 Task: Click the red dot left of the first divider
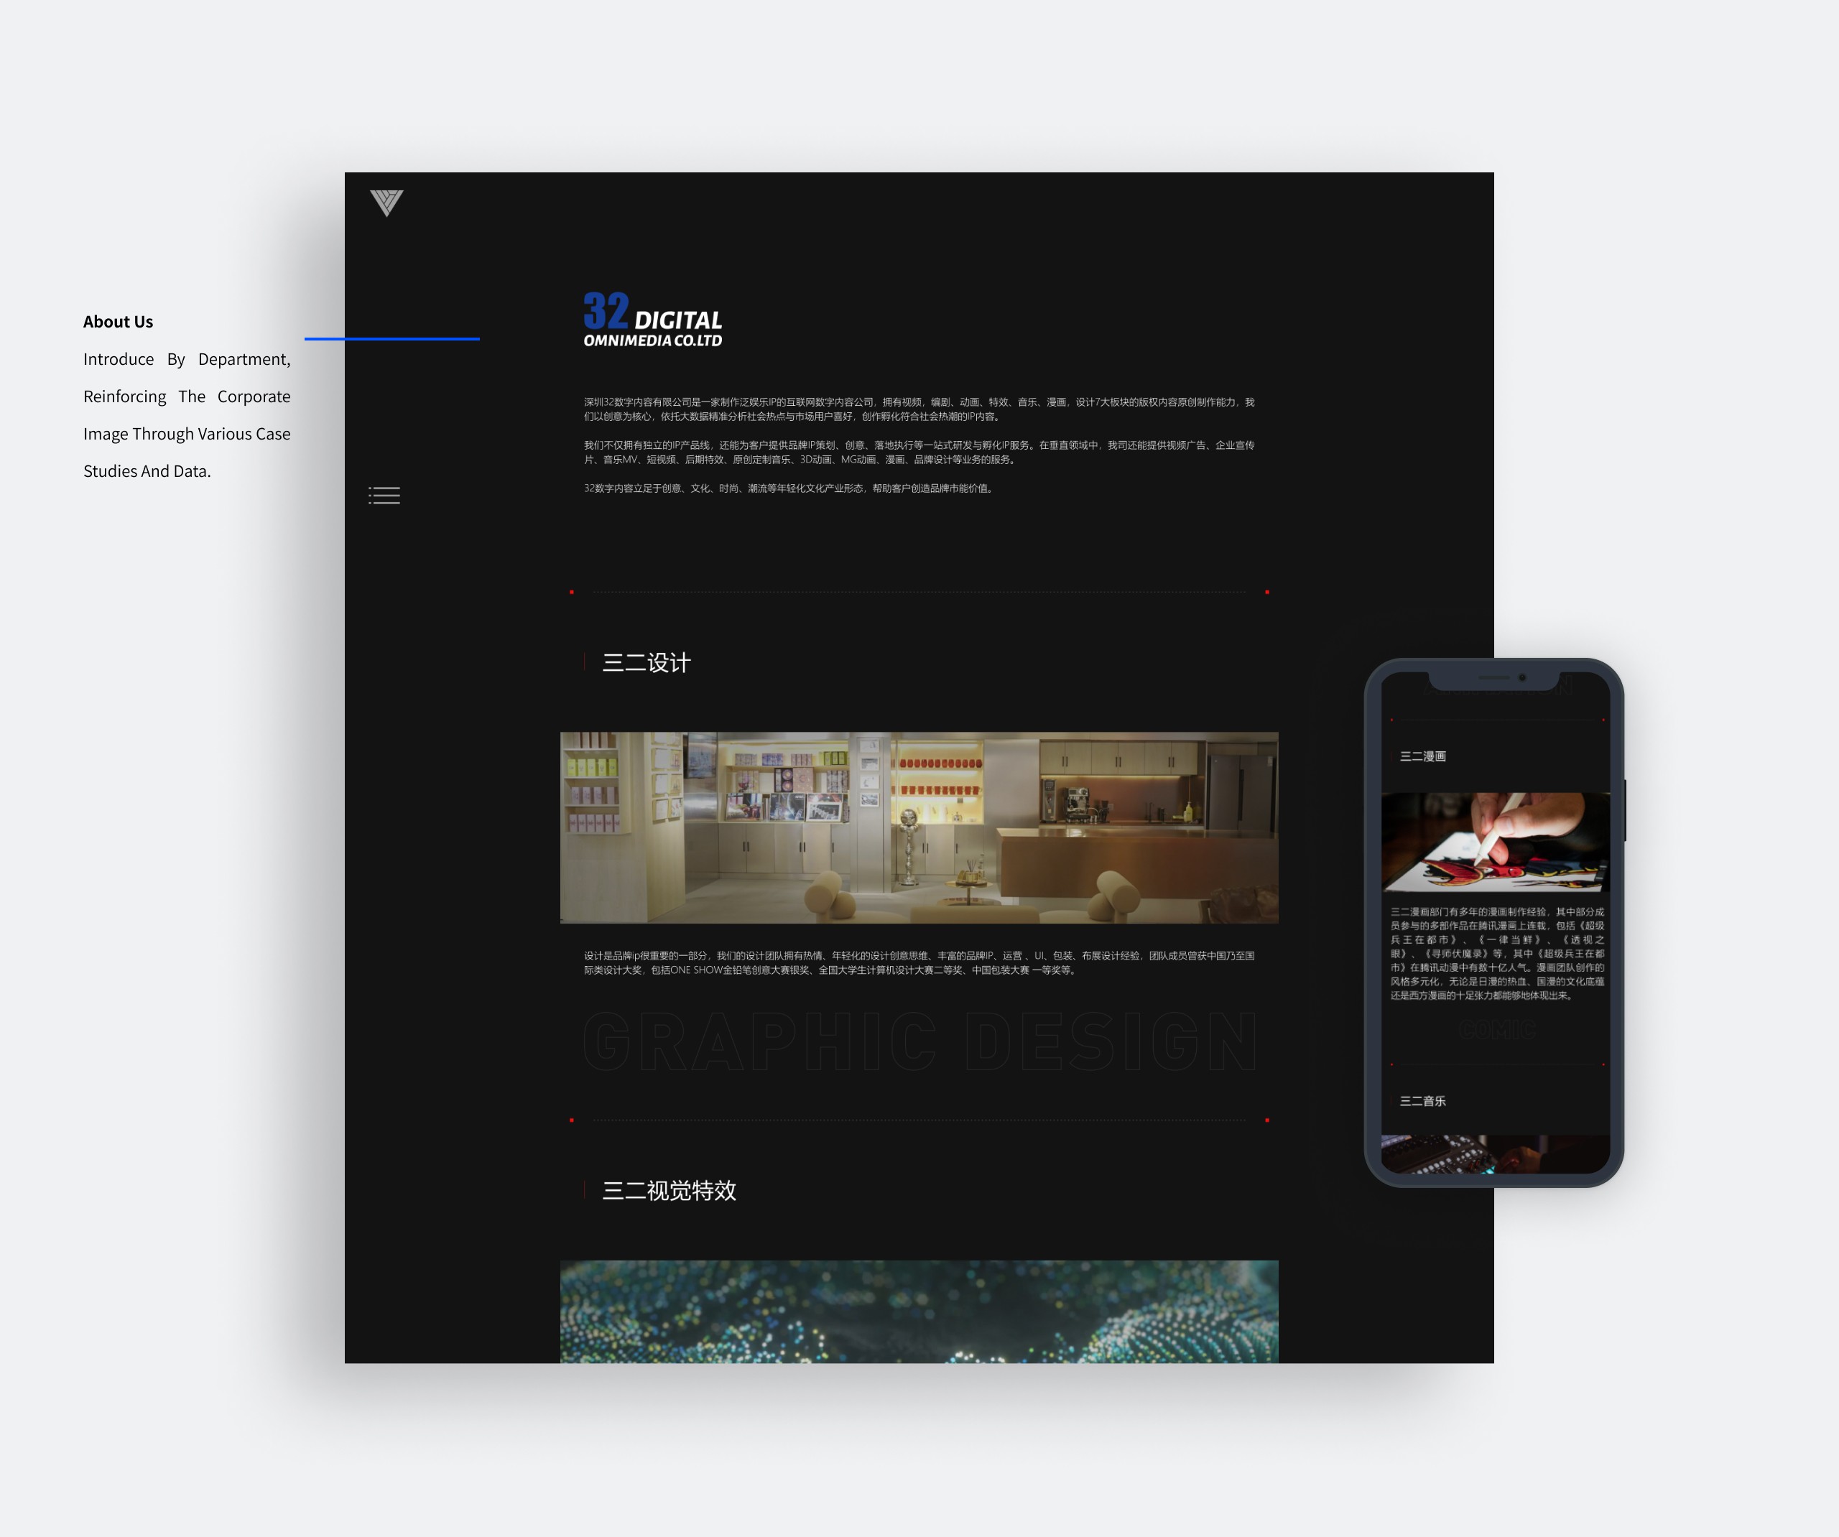point(572,592)
